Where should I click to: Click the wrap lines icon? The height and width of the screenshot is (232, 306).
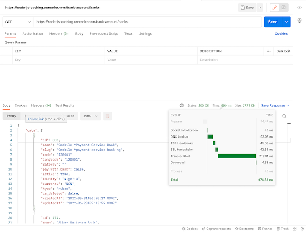pyautogui.click(x=107, y=116)
